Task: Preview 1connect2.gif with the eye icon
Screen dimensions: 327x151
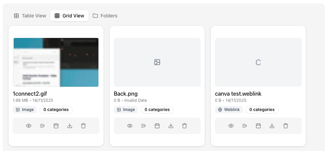Action: coord(29,126)
